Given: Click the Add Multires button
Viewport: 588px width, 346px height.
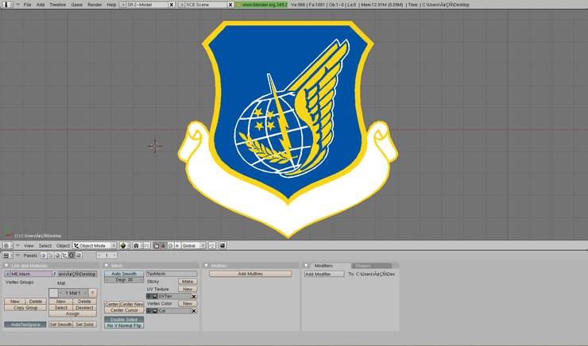Looking at the screenshot, I should point(250,274).
